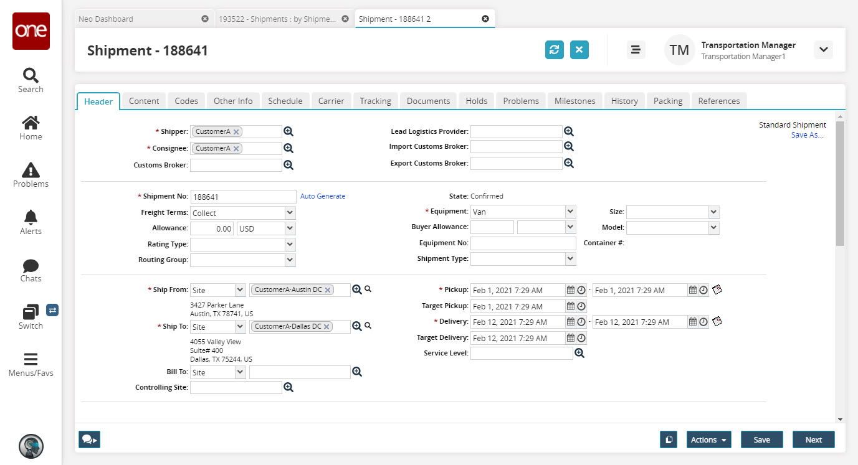Click the refresh icon beside shipment title
858x465 pixels.
tap(554, 50)
